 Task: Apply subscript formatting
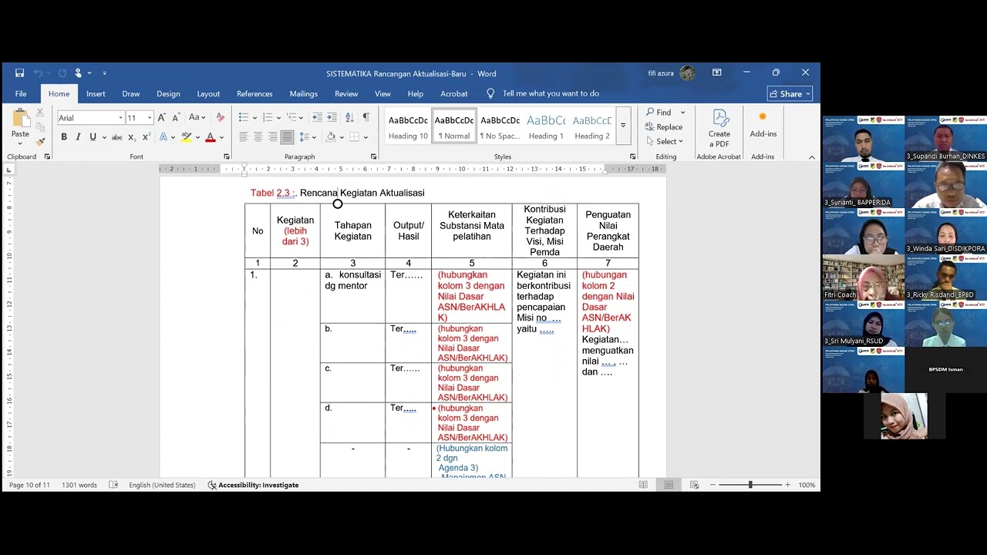point(132,137)
